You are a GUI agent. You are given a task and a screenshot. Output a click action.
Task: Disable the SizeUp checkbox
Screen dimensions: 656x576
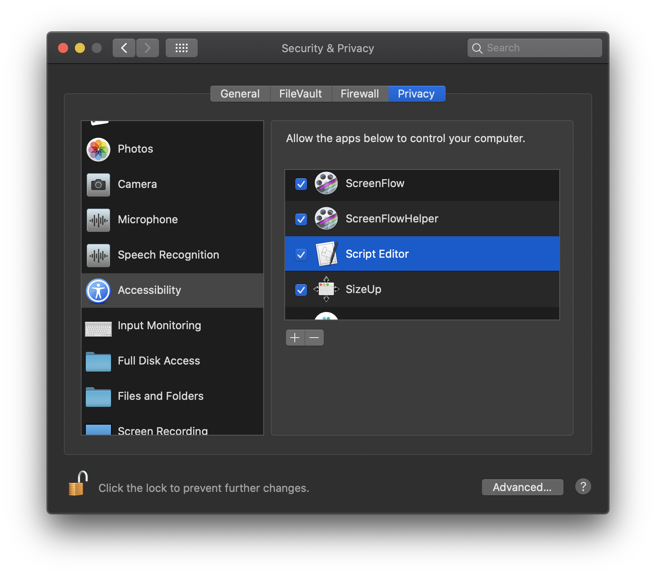tap(301, 290)
